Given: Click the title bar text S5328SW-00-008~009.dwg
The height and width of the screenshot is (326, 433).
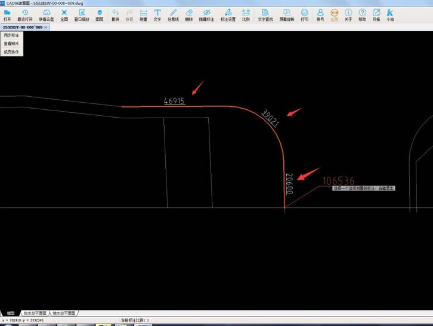Looking at the screenshot, I should [58, 4].
